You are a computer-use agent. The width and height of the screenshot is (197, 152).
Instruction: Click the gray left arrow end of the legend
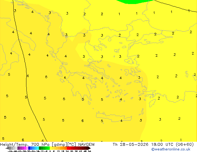[x=7, y=148]
